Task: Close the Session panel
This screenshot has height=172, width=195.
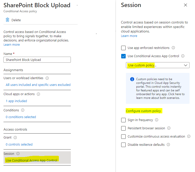Action: [x=186, y=5]
